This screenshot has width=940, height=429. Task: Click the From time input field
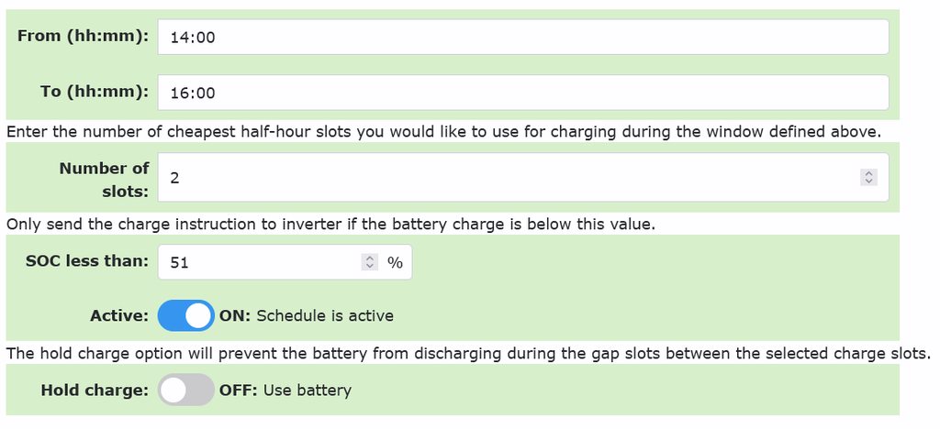(x=523, y=37)
